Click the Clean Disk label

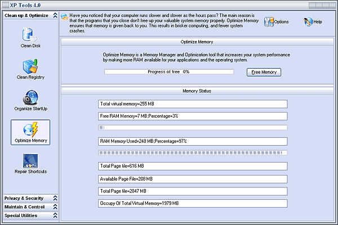point(30,46)
